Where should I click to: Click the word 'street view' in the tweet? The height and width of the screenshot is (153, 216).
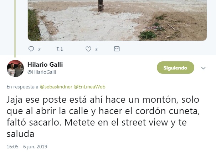(145, 123)
